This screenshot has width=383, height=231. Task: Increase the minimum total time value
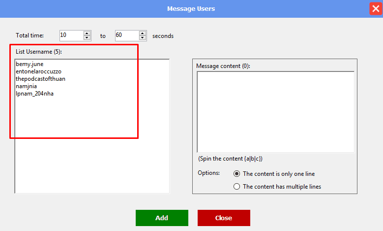(87, 33)
